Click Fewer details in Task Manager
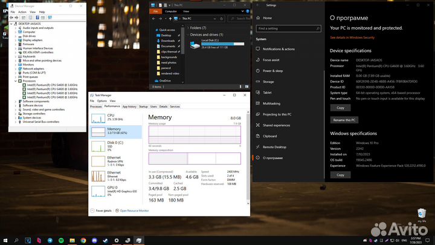The image size is (435, 245). 103,211
